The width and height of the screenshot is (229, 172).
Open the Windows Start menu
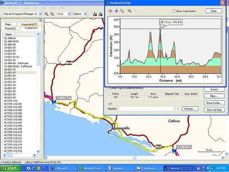[x=11, y=168]
